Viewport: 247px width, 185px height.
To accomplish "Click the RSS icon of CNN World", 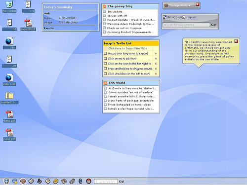I will [x=105, y=83].
